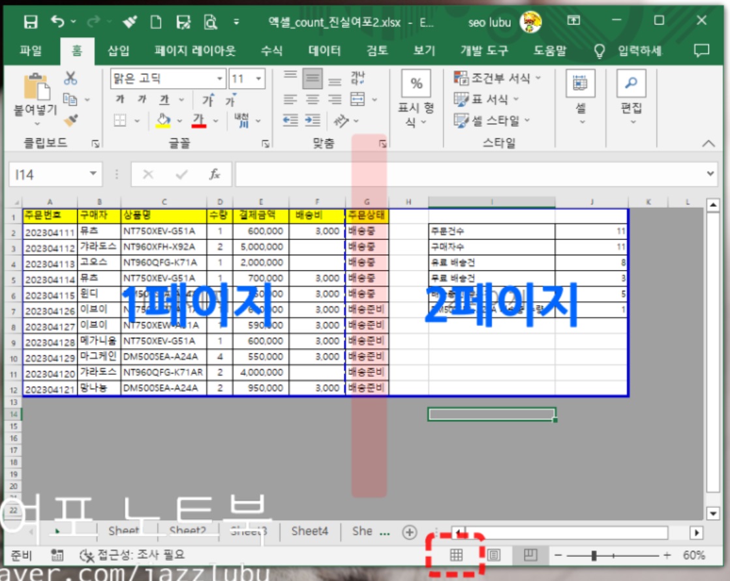Activate the format painter brush
The width and height of the screenshot is (730, 581).
click(70, 120)
